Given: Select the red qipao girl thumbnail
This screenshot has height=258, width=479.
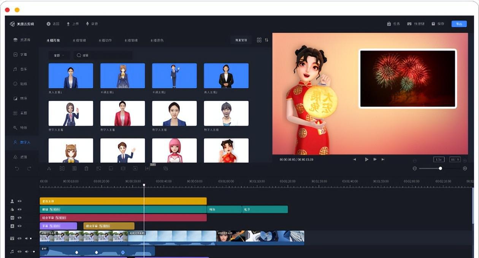Looking at the screenshot, I should point(226,150).
